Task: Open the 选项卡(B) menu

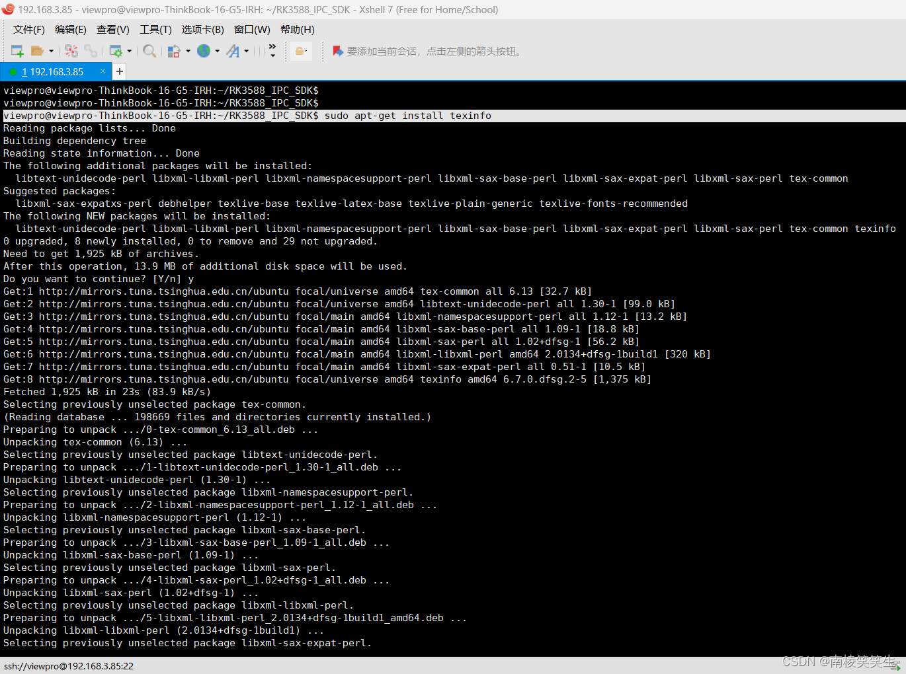Action: (202, 30)
